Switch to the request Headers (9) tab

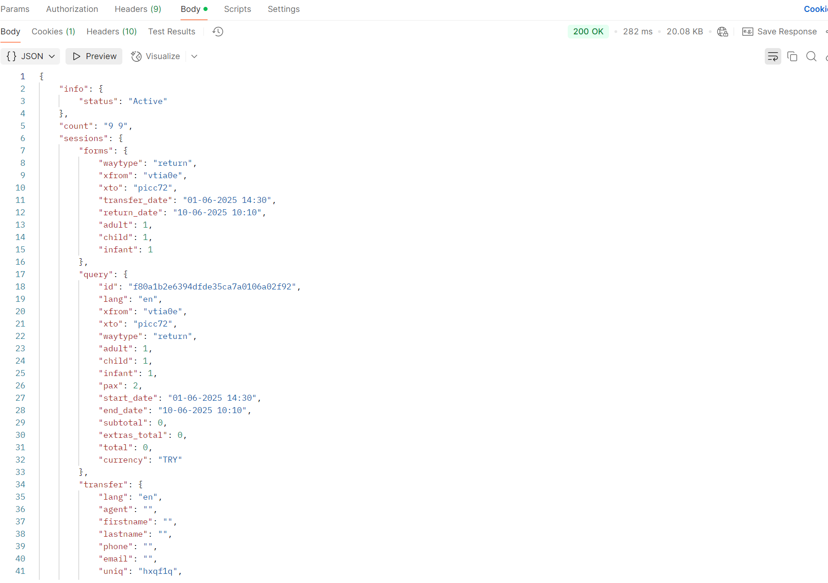(x=138, y=9)
